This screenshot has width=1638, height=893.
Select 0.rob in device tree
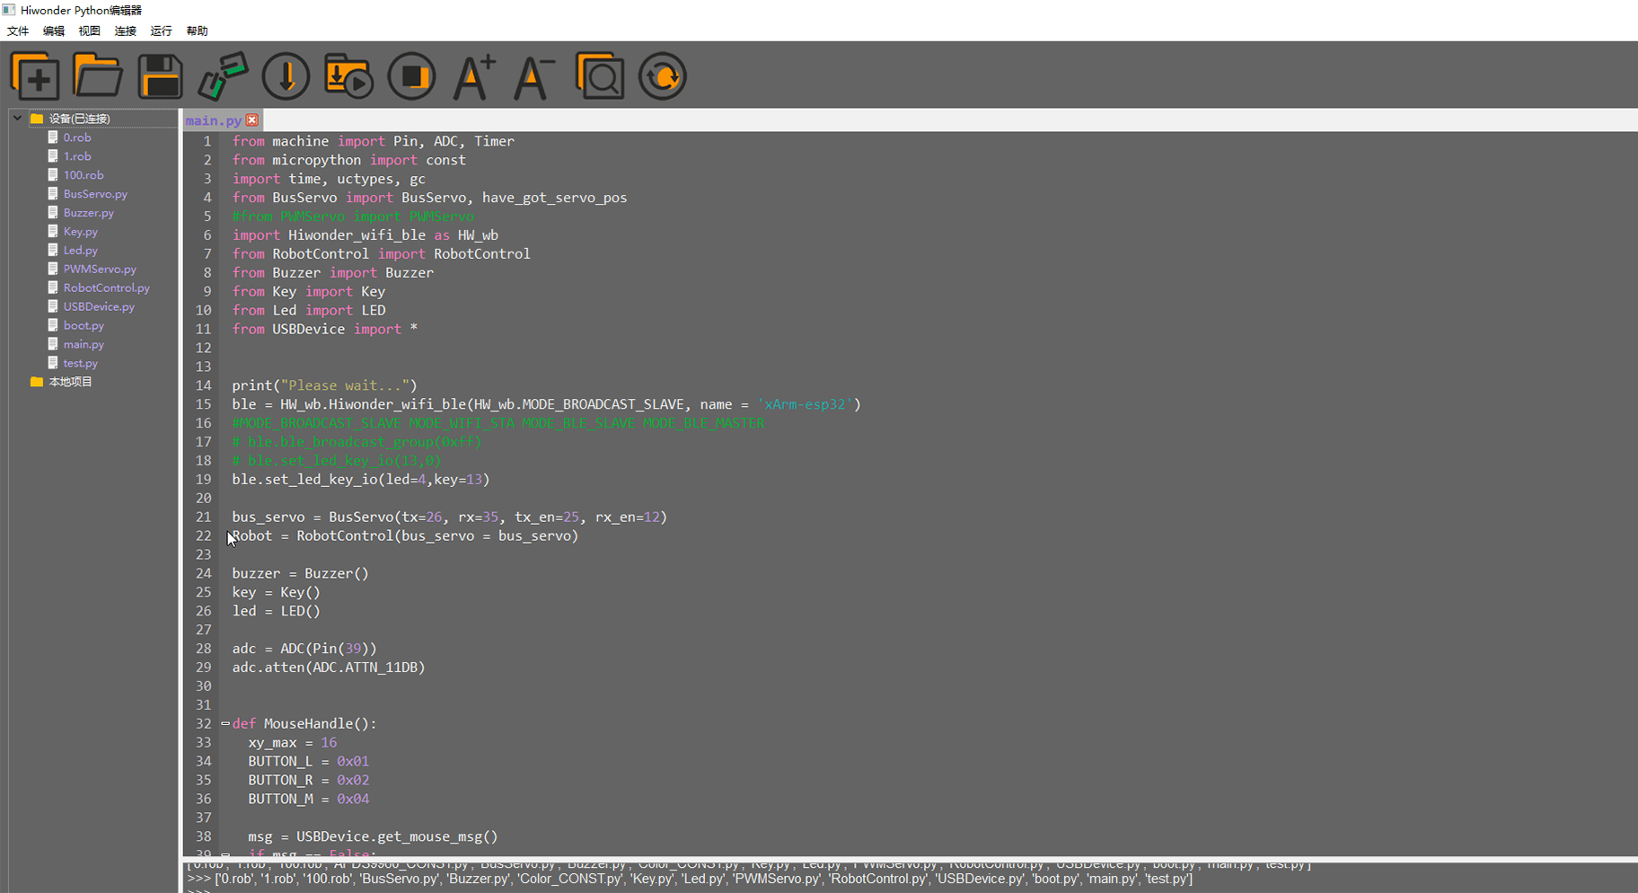pos(77,137)
